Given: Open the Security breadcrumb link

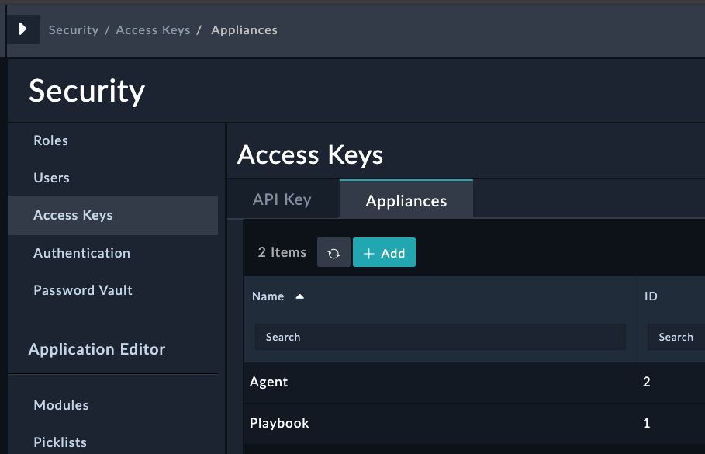Looking at the screenshot, I should click(74, 30).
